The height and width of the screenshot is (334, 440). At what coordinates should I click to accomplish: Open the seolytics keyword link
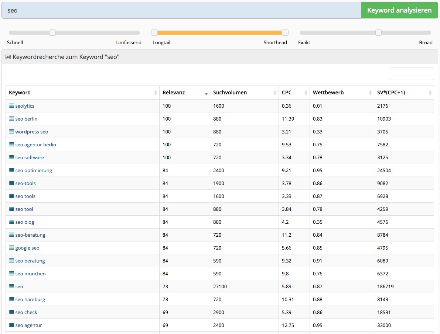pos(25,106)
